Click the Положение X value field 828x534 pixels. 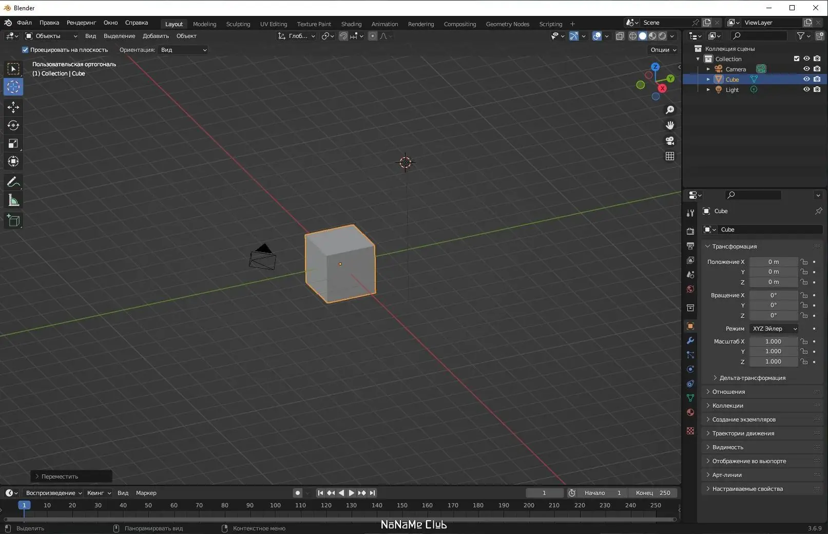coord(773,262)
